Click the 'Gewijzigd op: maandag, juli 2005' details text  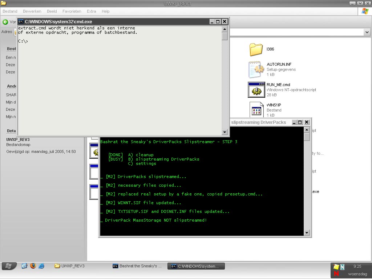[x=41, y=151]
